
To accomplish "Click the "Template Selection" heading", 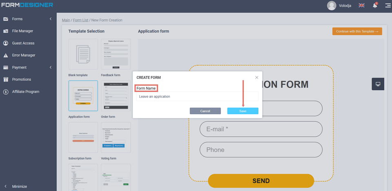I will coord(87,31).
